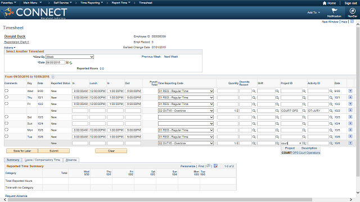Viewport: 360px width, 202px height.
Task: Look up Shift on the Thu 10/1 row
Action: tap(277, 98)
